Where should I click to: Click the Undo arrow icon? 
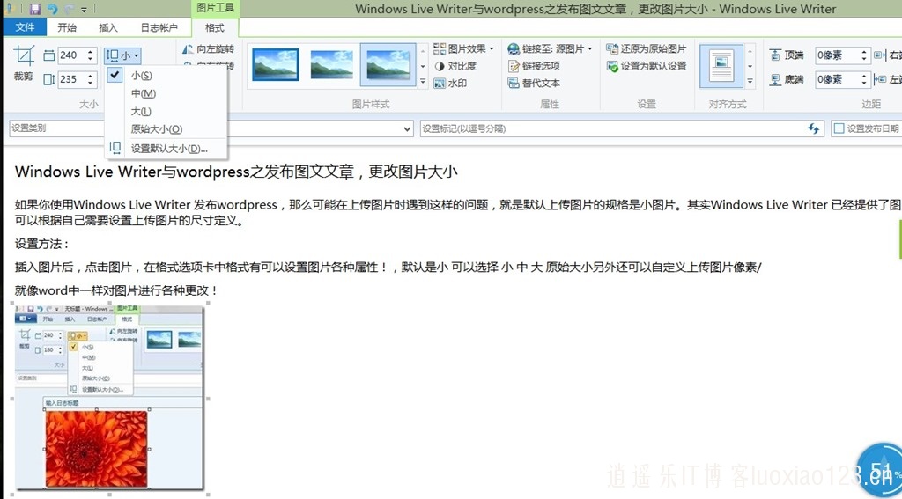coord(52,9)
